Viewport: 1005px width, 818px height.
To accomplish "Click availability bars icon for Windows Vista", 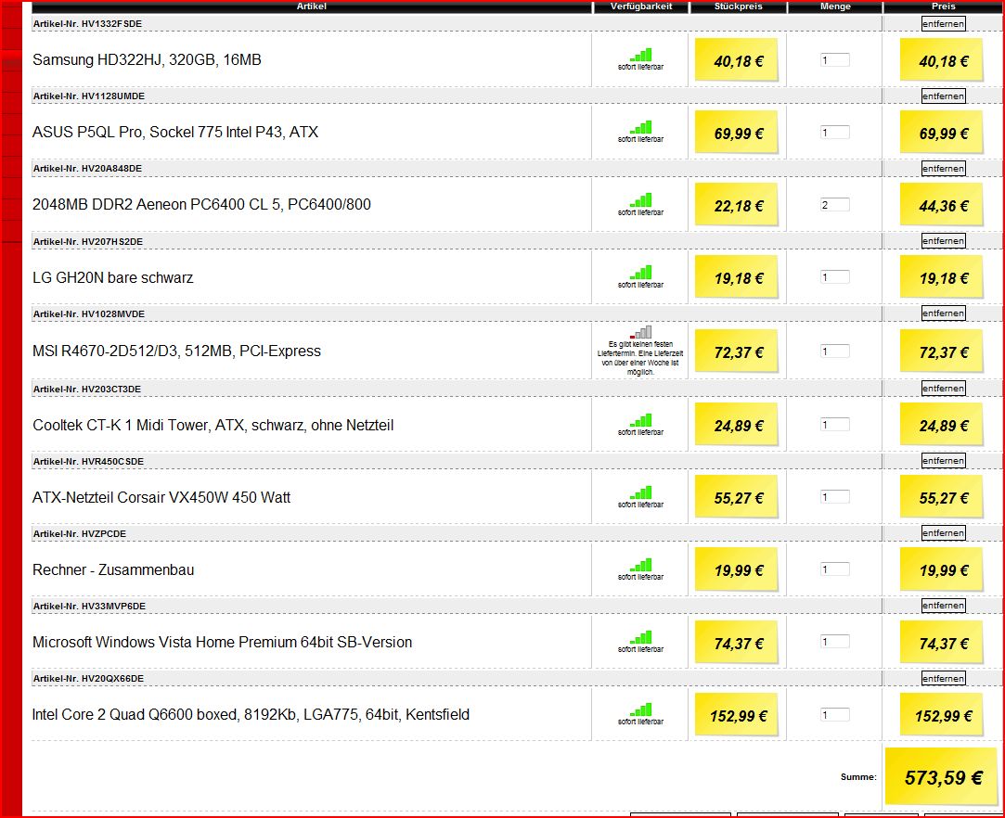I will click(x=641, y=637).
